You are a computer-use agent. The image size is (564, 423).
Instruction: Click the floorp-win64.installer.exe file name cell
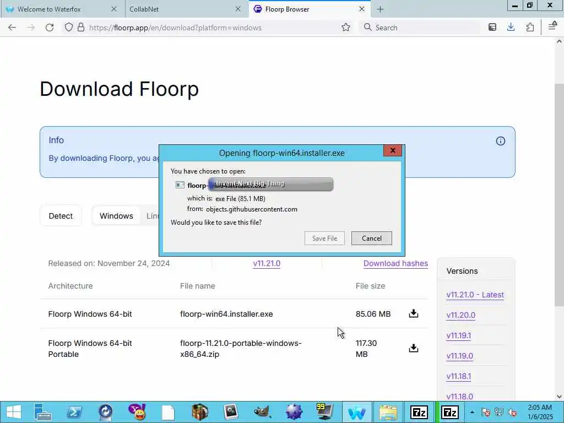226,314
